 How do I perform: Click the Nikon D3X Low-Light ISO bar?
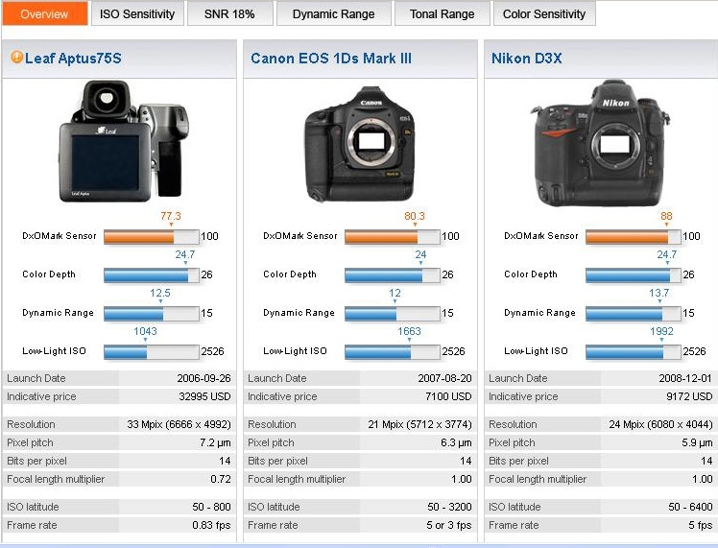click(x=634, y=351)
